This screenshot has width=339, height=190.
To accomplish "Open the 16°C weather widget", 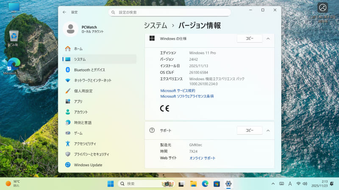I will [13, 184].
